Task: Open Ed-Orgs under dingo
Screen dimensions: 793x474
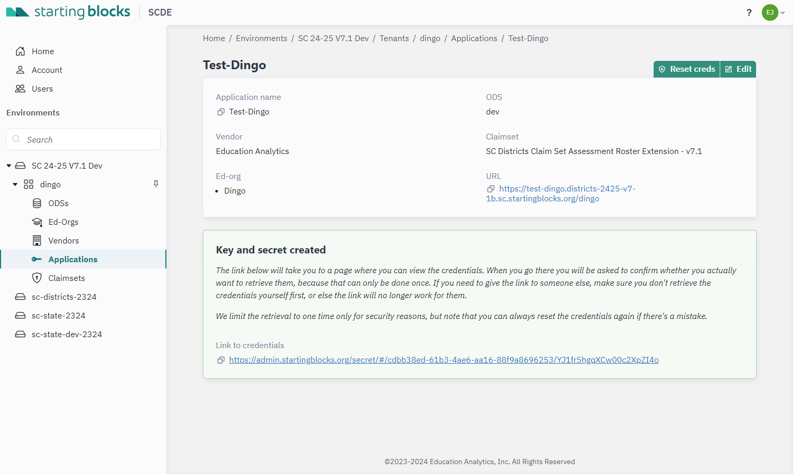Action: click(x=63, y=222)
